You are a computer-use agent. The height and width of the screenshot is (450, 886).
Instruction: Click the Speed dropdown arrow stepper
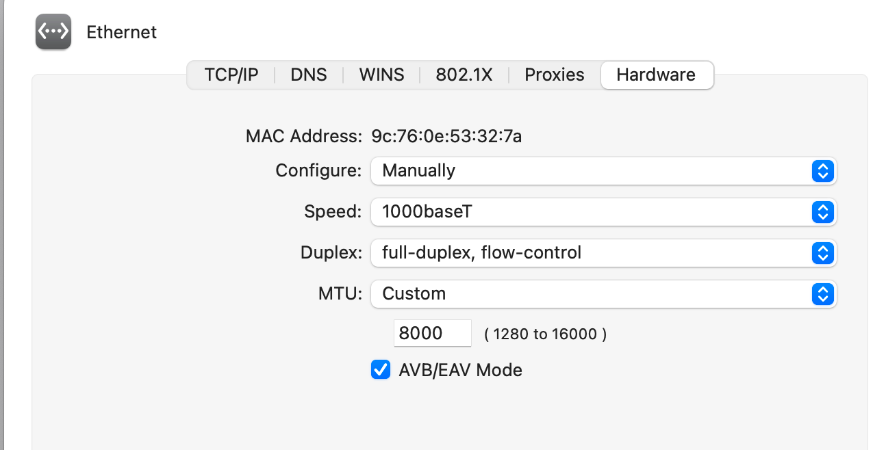(x=822, y=212)
